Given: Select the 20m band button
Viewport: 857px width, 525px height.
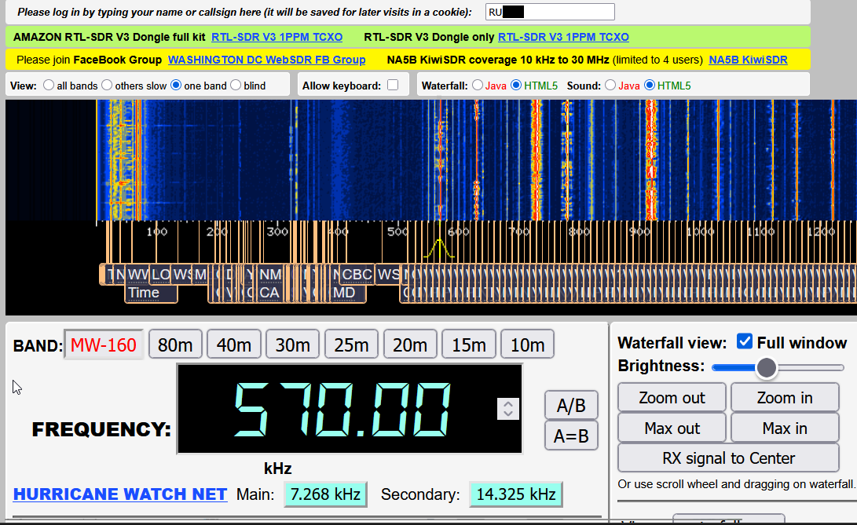Looking at the screenshot, I should 410,345.
